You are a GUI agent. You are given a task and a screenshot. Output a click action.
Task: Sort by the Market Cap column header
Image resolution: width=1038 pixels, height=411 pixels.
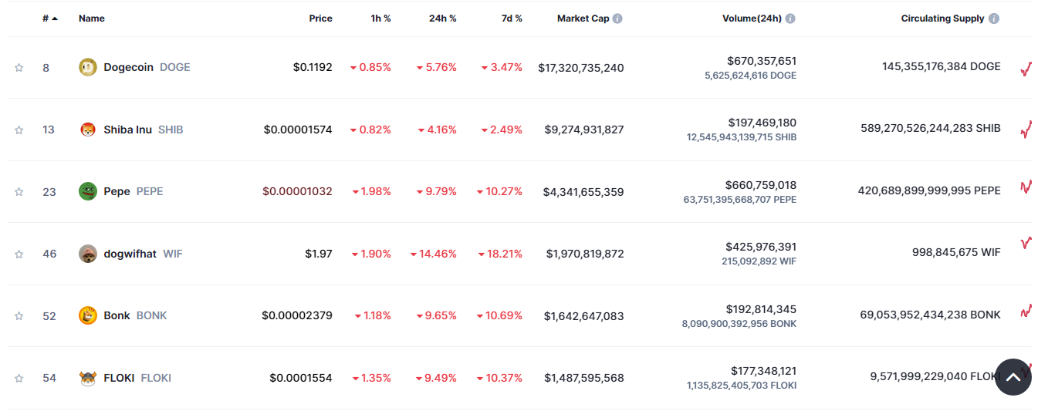coord(583,19)
